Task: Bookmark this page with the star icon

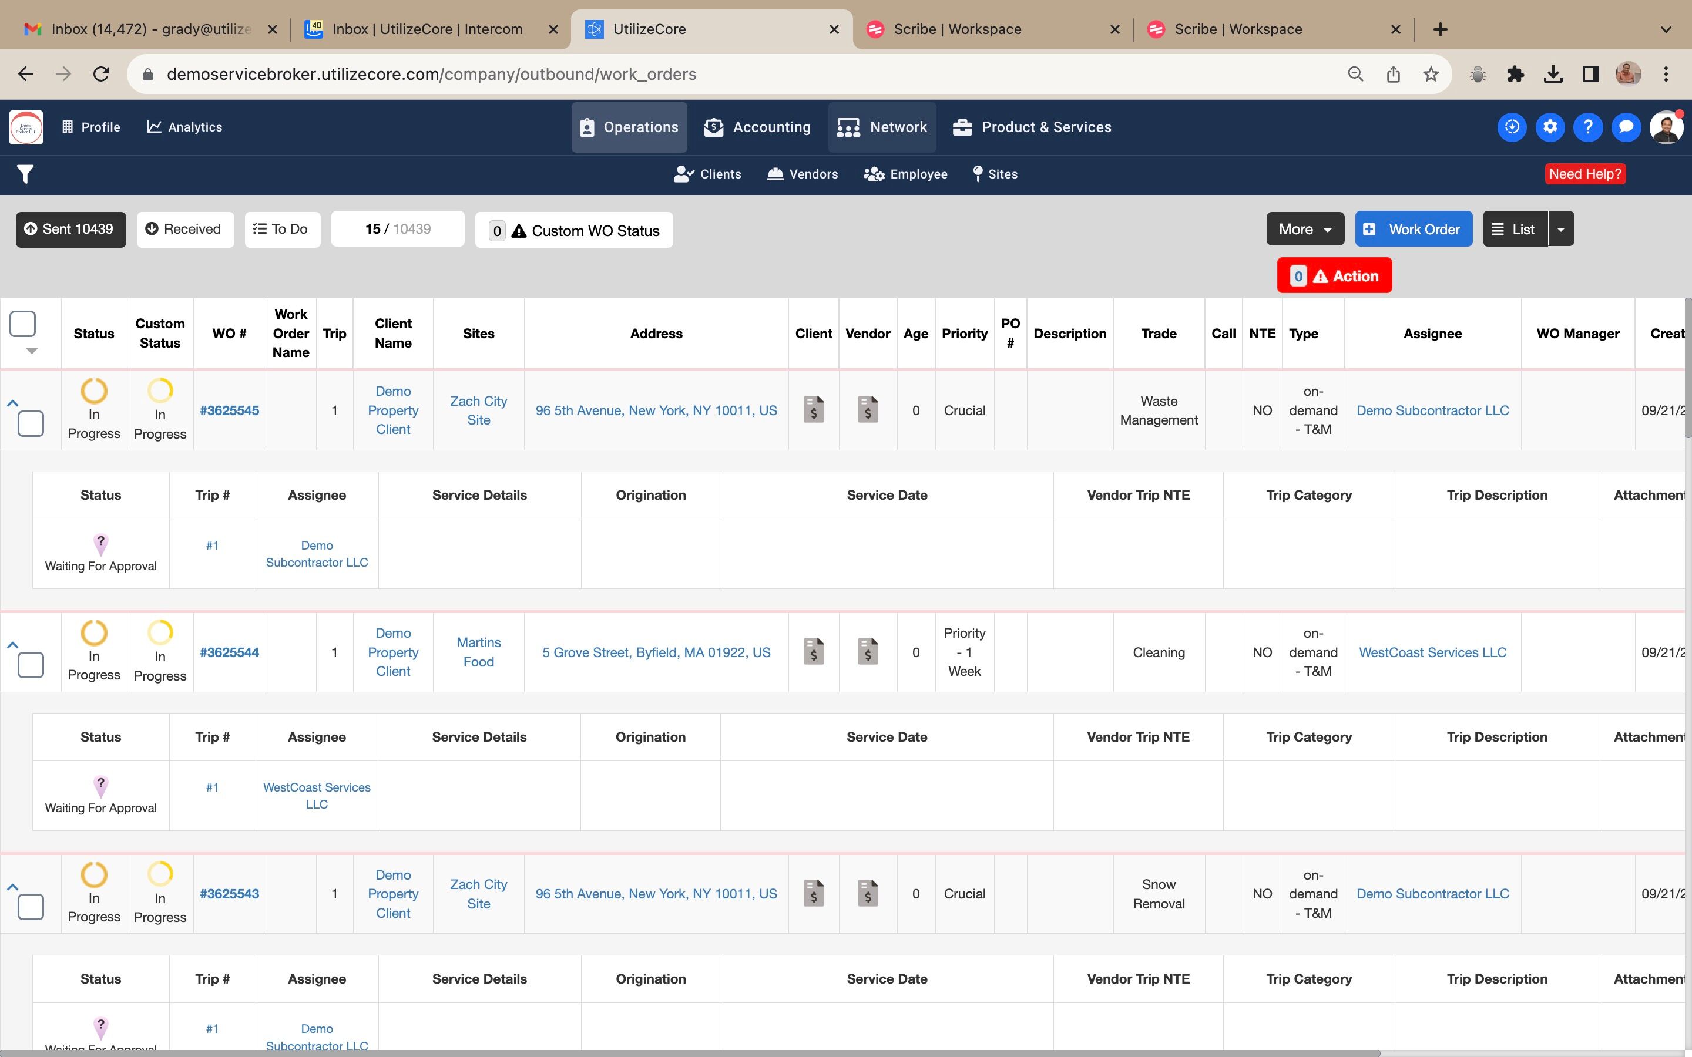Action: pyautogui.click(x=1431, y=74)
